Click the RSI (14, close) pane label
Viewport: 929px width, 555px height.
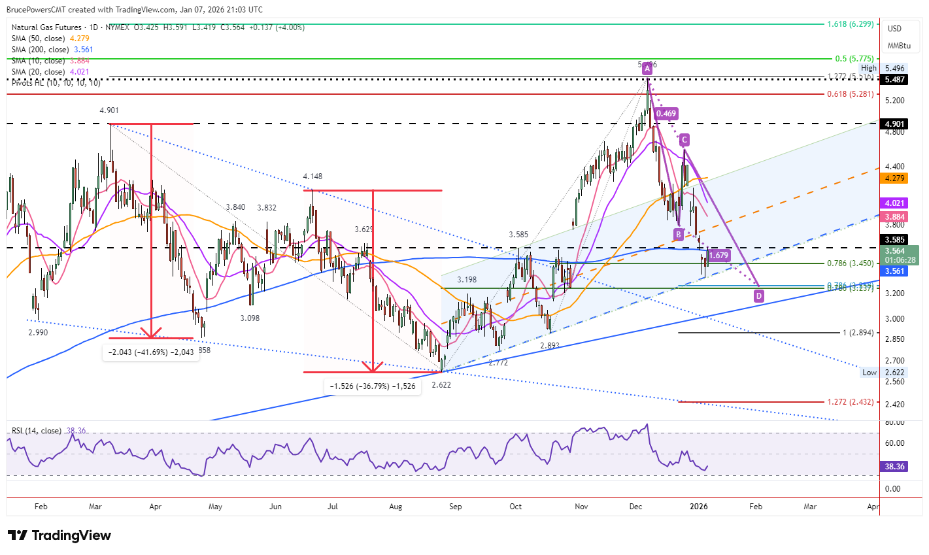(37, 431)
